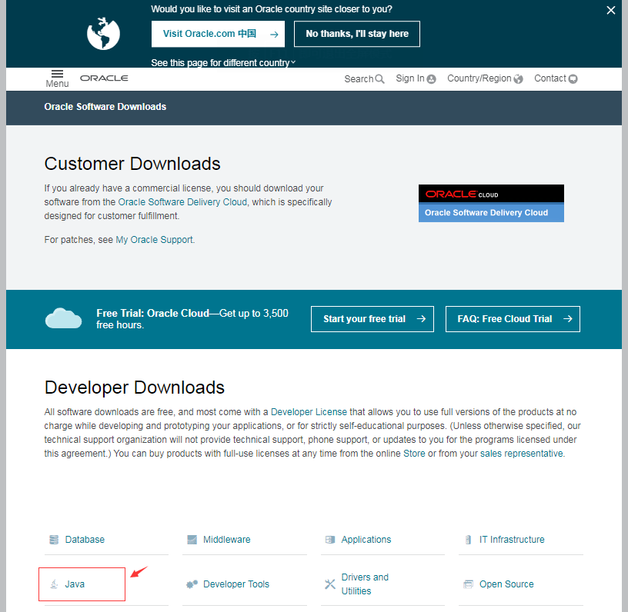628x612 pixels.
Task: Click the sales representative link
Action: pyautogui.click(x=522, y=454)
